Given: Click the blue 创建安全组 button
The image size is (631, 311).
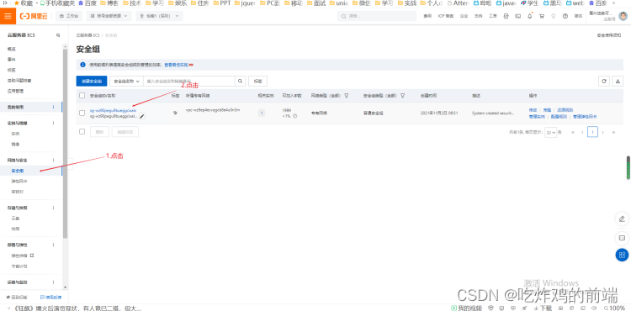Looking at the screenshot, I should pos(92,81).
